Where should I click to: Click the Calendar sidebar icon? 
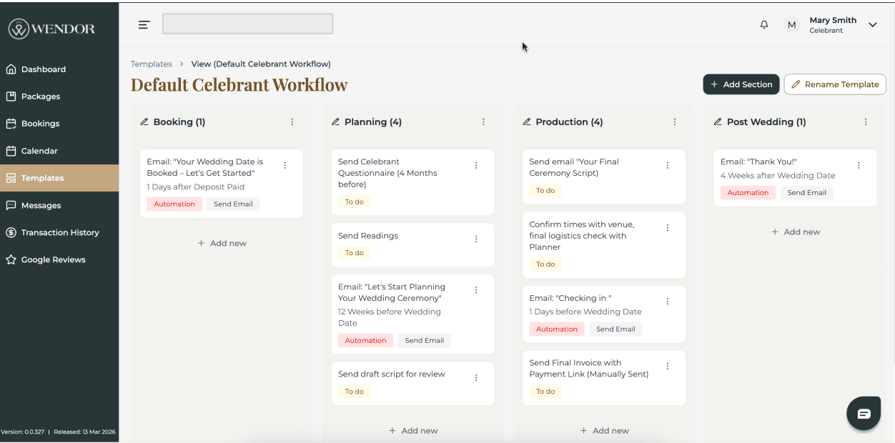point(10,150)
